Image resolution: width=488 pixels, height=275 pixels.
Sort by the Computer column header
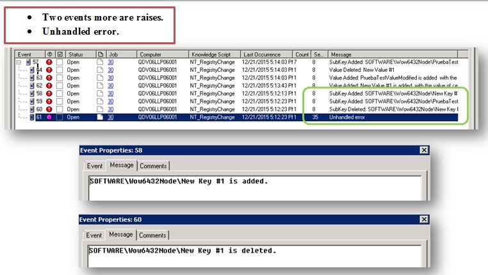point(163,54)
